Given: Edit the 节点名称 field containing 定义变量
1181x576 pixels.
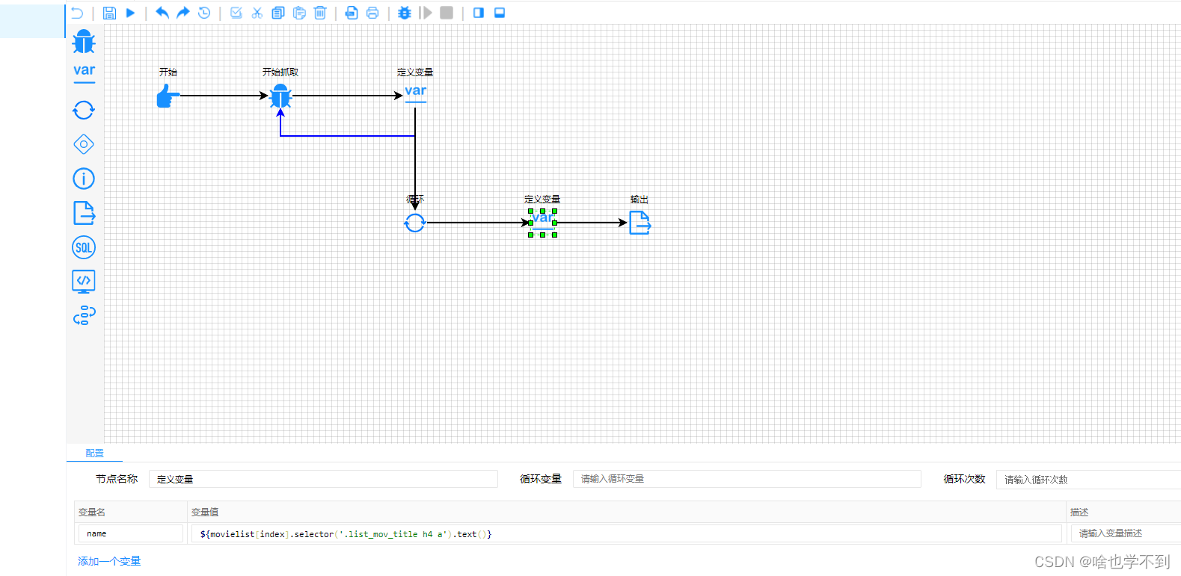Looking at the screenshot, I should (x=323, y=479).
